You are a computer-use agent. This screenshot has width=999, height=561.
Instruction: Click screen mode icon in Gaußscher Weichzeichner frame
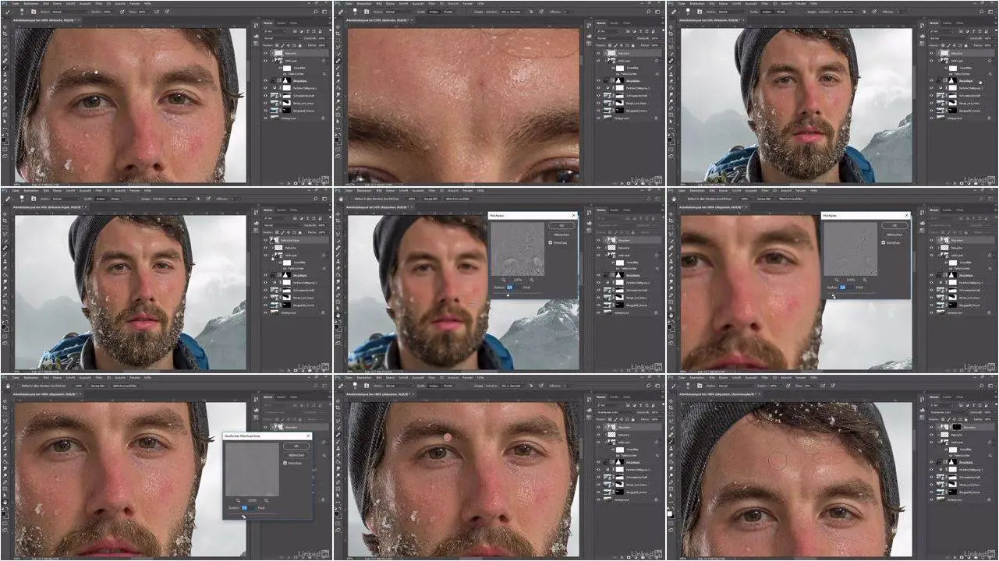[4, 530]
